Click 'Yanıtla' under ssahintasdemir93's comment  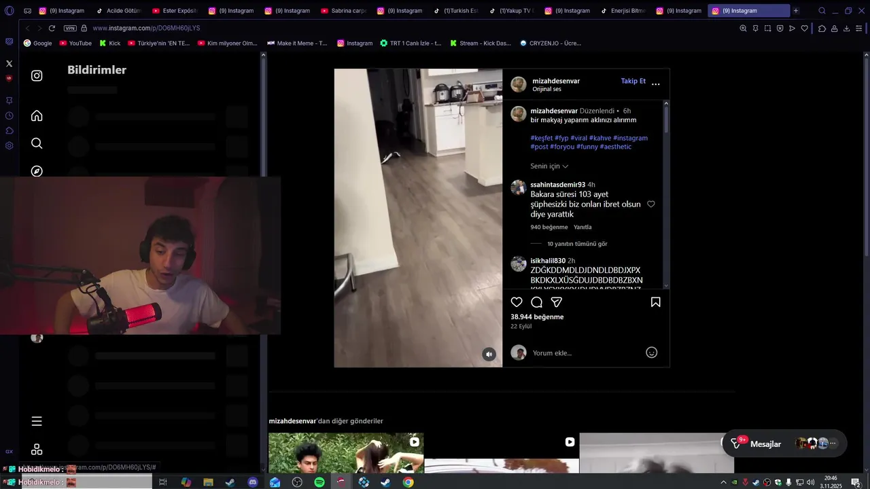[x=582, y=227]
